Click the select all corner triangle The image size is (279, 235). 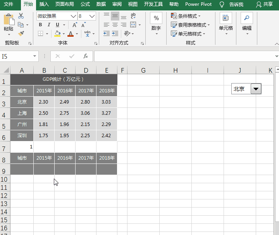pyautogui.click(x=6, y=70)
